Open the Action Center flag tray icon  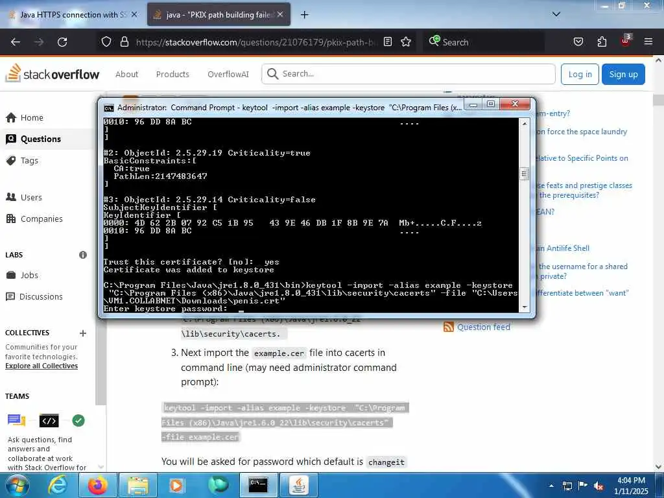tap(583, 486)
